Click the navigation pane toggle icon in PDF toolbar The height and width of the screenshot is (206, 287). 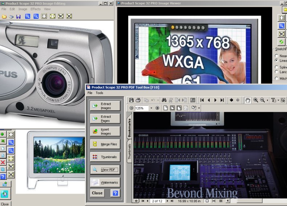tap(193, 100)
